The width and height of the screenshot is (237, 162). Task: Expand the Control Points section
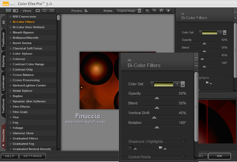tap(184, 157)
